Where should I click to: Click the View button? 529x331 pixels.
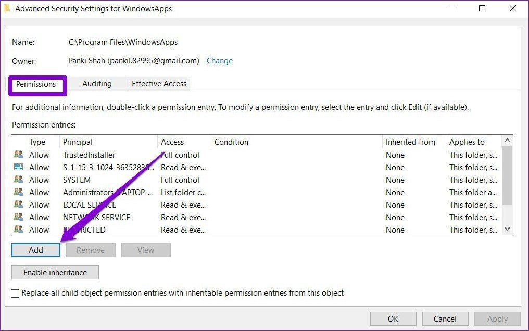point(146,250)
